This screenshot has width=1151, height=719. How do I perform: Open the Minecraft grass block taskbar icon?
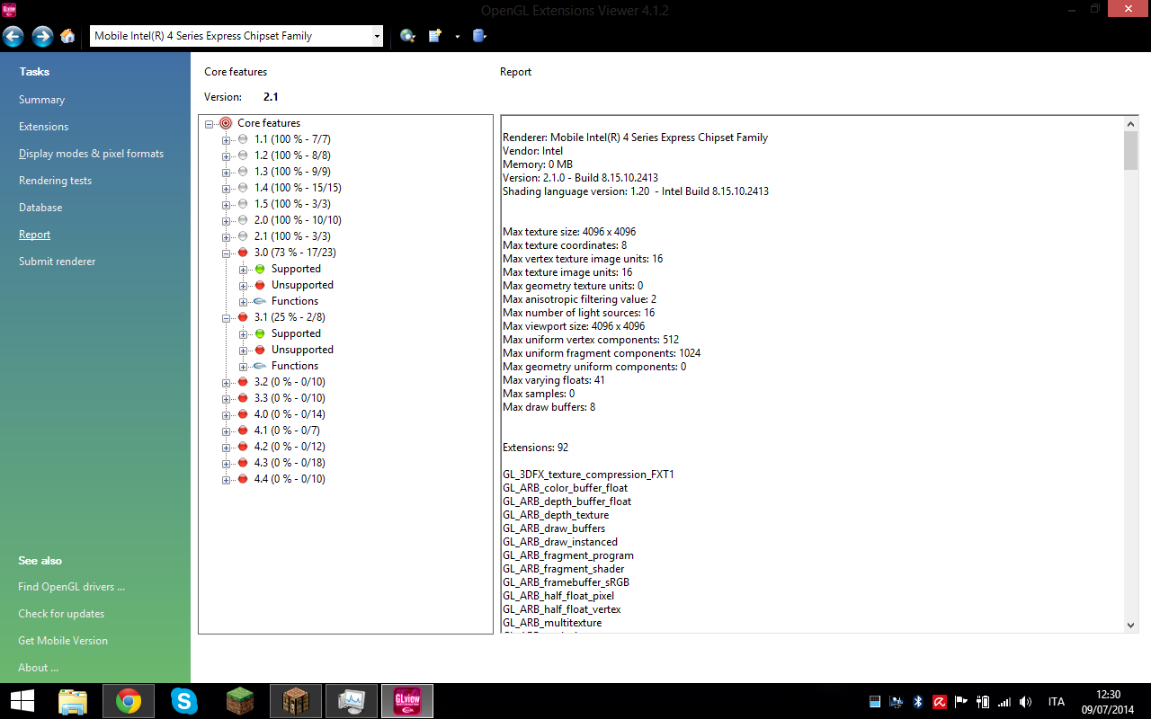[240, 701]
